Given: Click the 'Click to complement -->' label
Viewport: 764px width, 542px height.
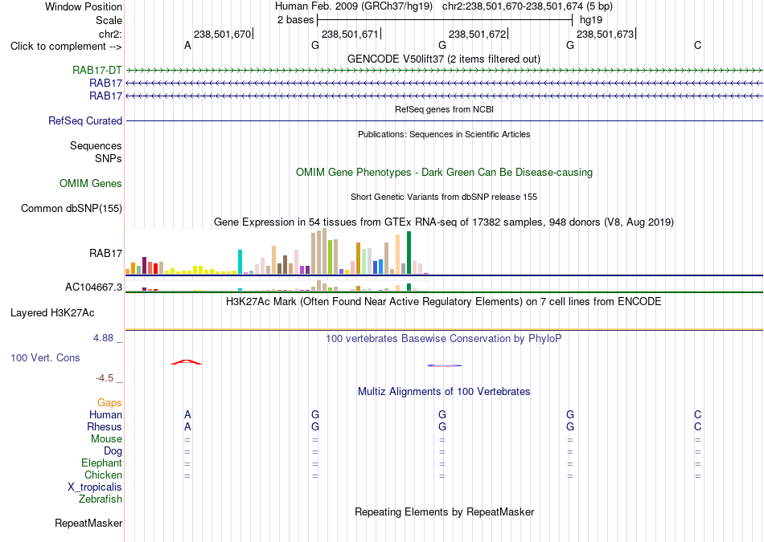Looking at the screenshot, I should (x=66, y=47).
